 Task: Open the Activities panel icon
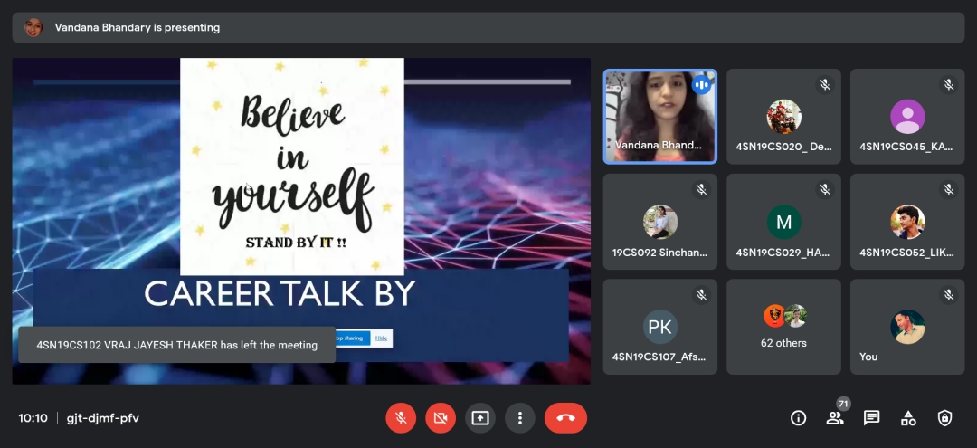point(908,417)
